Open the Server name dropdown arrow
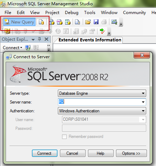 pos(143,102)
